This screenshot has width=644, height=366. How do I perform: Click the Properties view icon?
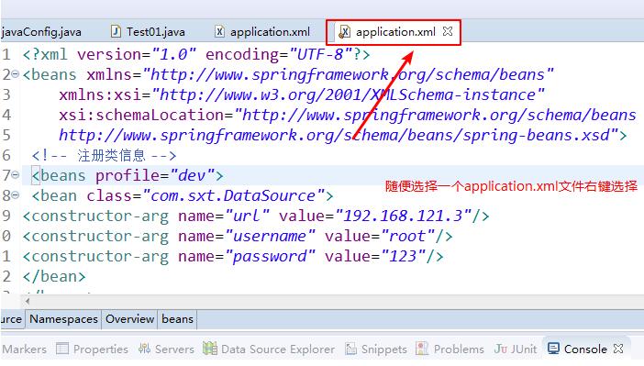tap(62, 349)
